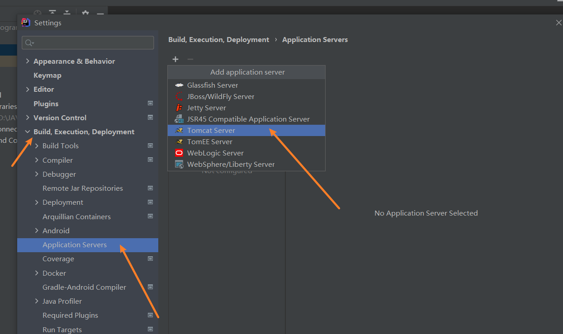Expand the Java Profiler chevron
563x334 pixels.
(x=37, y=301)
